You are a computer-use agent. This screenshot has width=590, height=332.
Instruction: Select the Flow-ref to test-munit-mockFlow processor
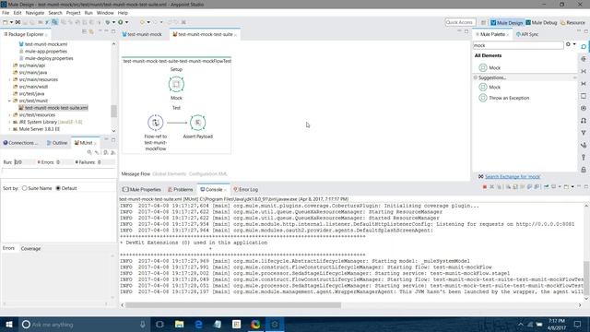(156, 123)
